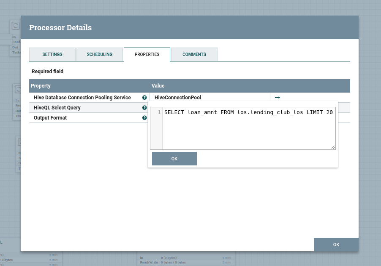Go to HiveConnectionPool service via arrow icon

[277, 98]
